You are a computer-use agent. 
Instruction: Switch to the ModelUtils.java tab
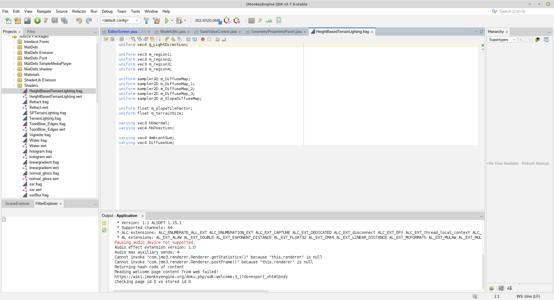(x=173, y=32)
